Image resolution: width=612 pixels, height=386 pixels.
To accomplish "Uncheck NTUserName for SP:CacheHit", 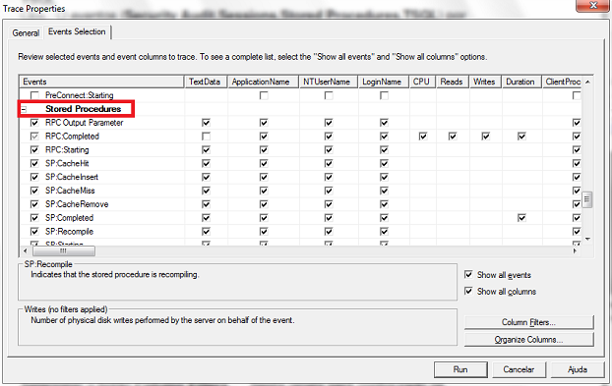I will [329, 164].
